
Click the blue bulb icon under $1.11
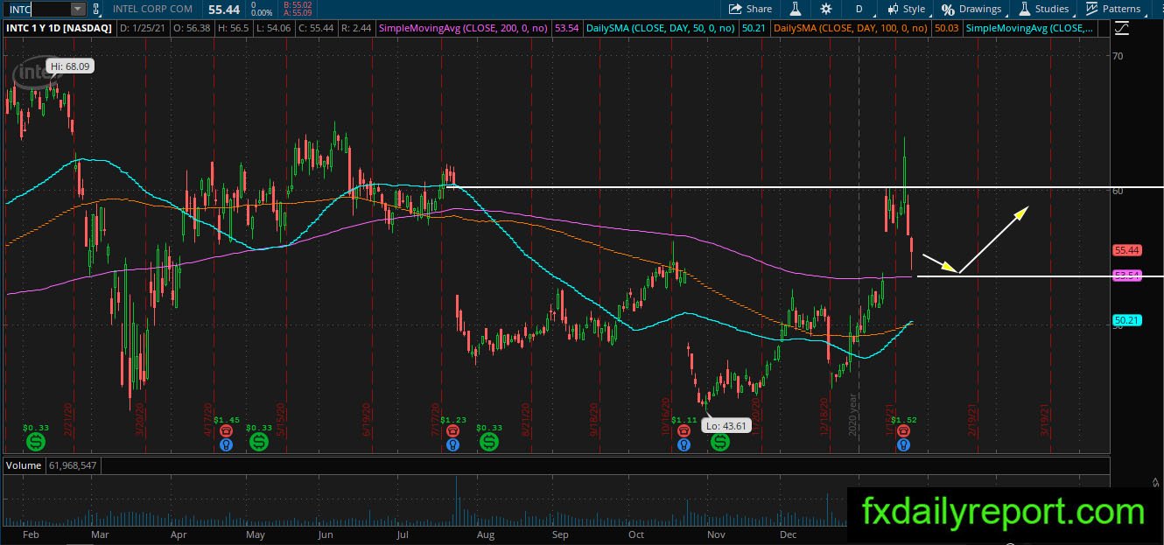click(684, 444)
